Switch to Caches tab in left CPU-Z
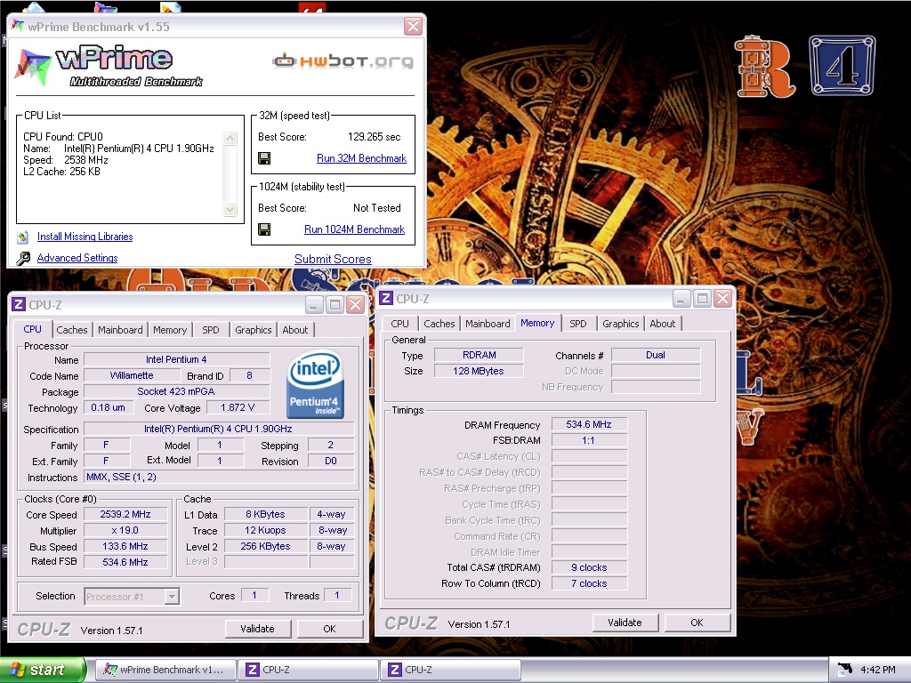The width and height of the screenshot is (911, 683). coord(71,330)
